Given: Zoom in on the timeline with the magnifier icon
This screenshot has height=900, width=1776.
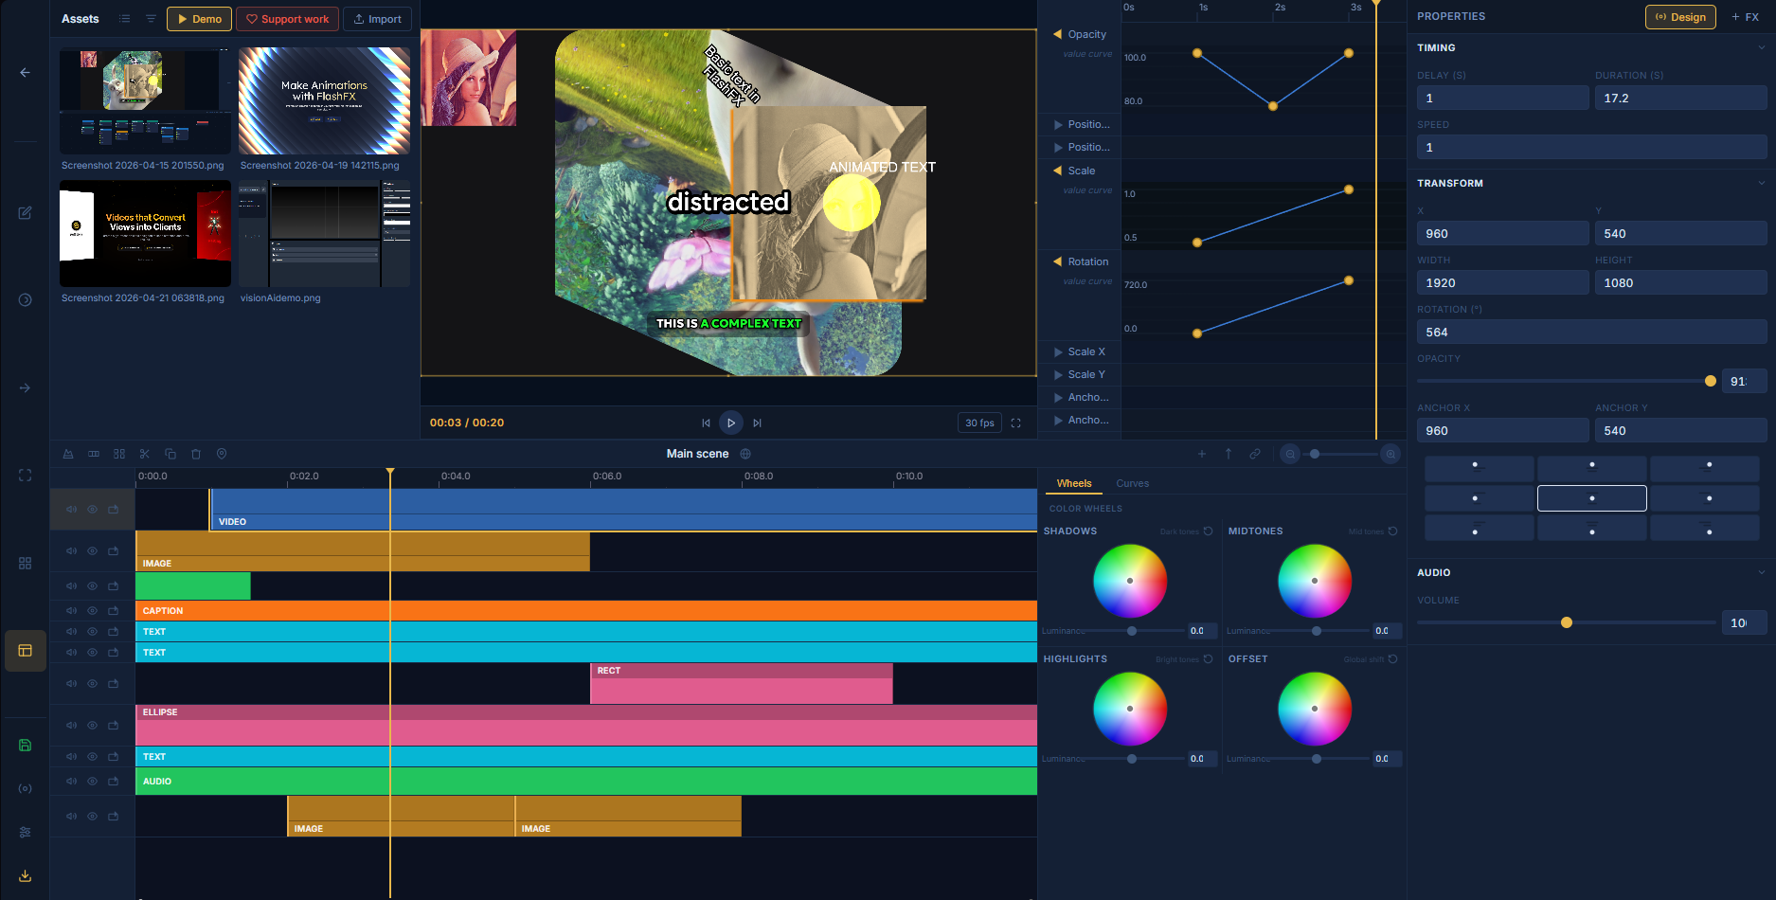Looking at the screenshot, I should [1390, 454].
